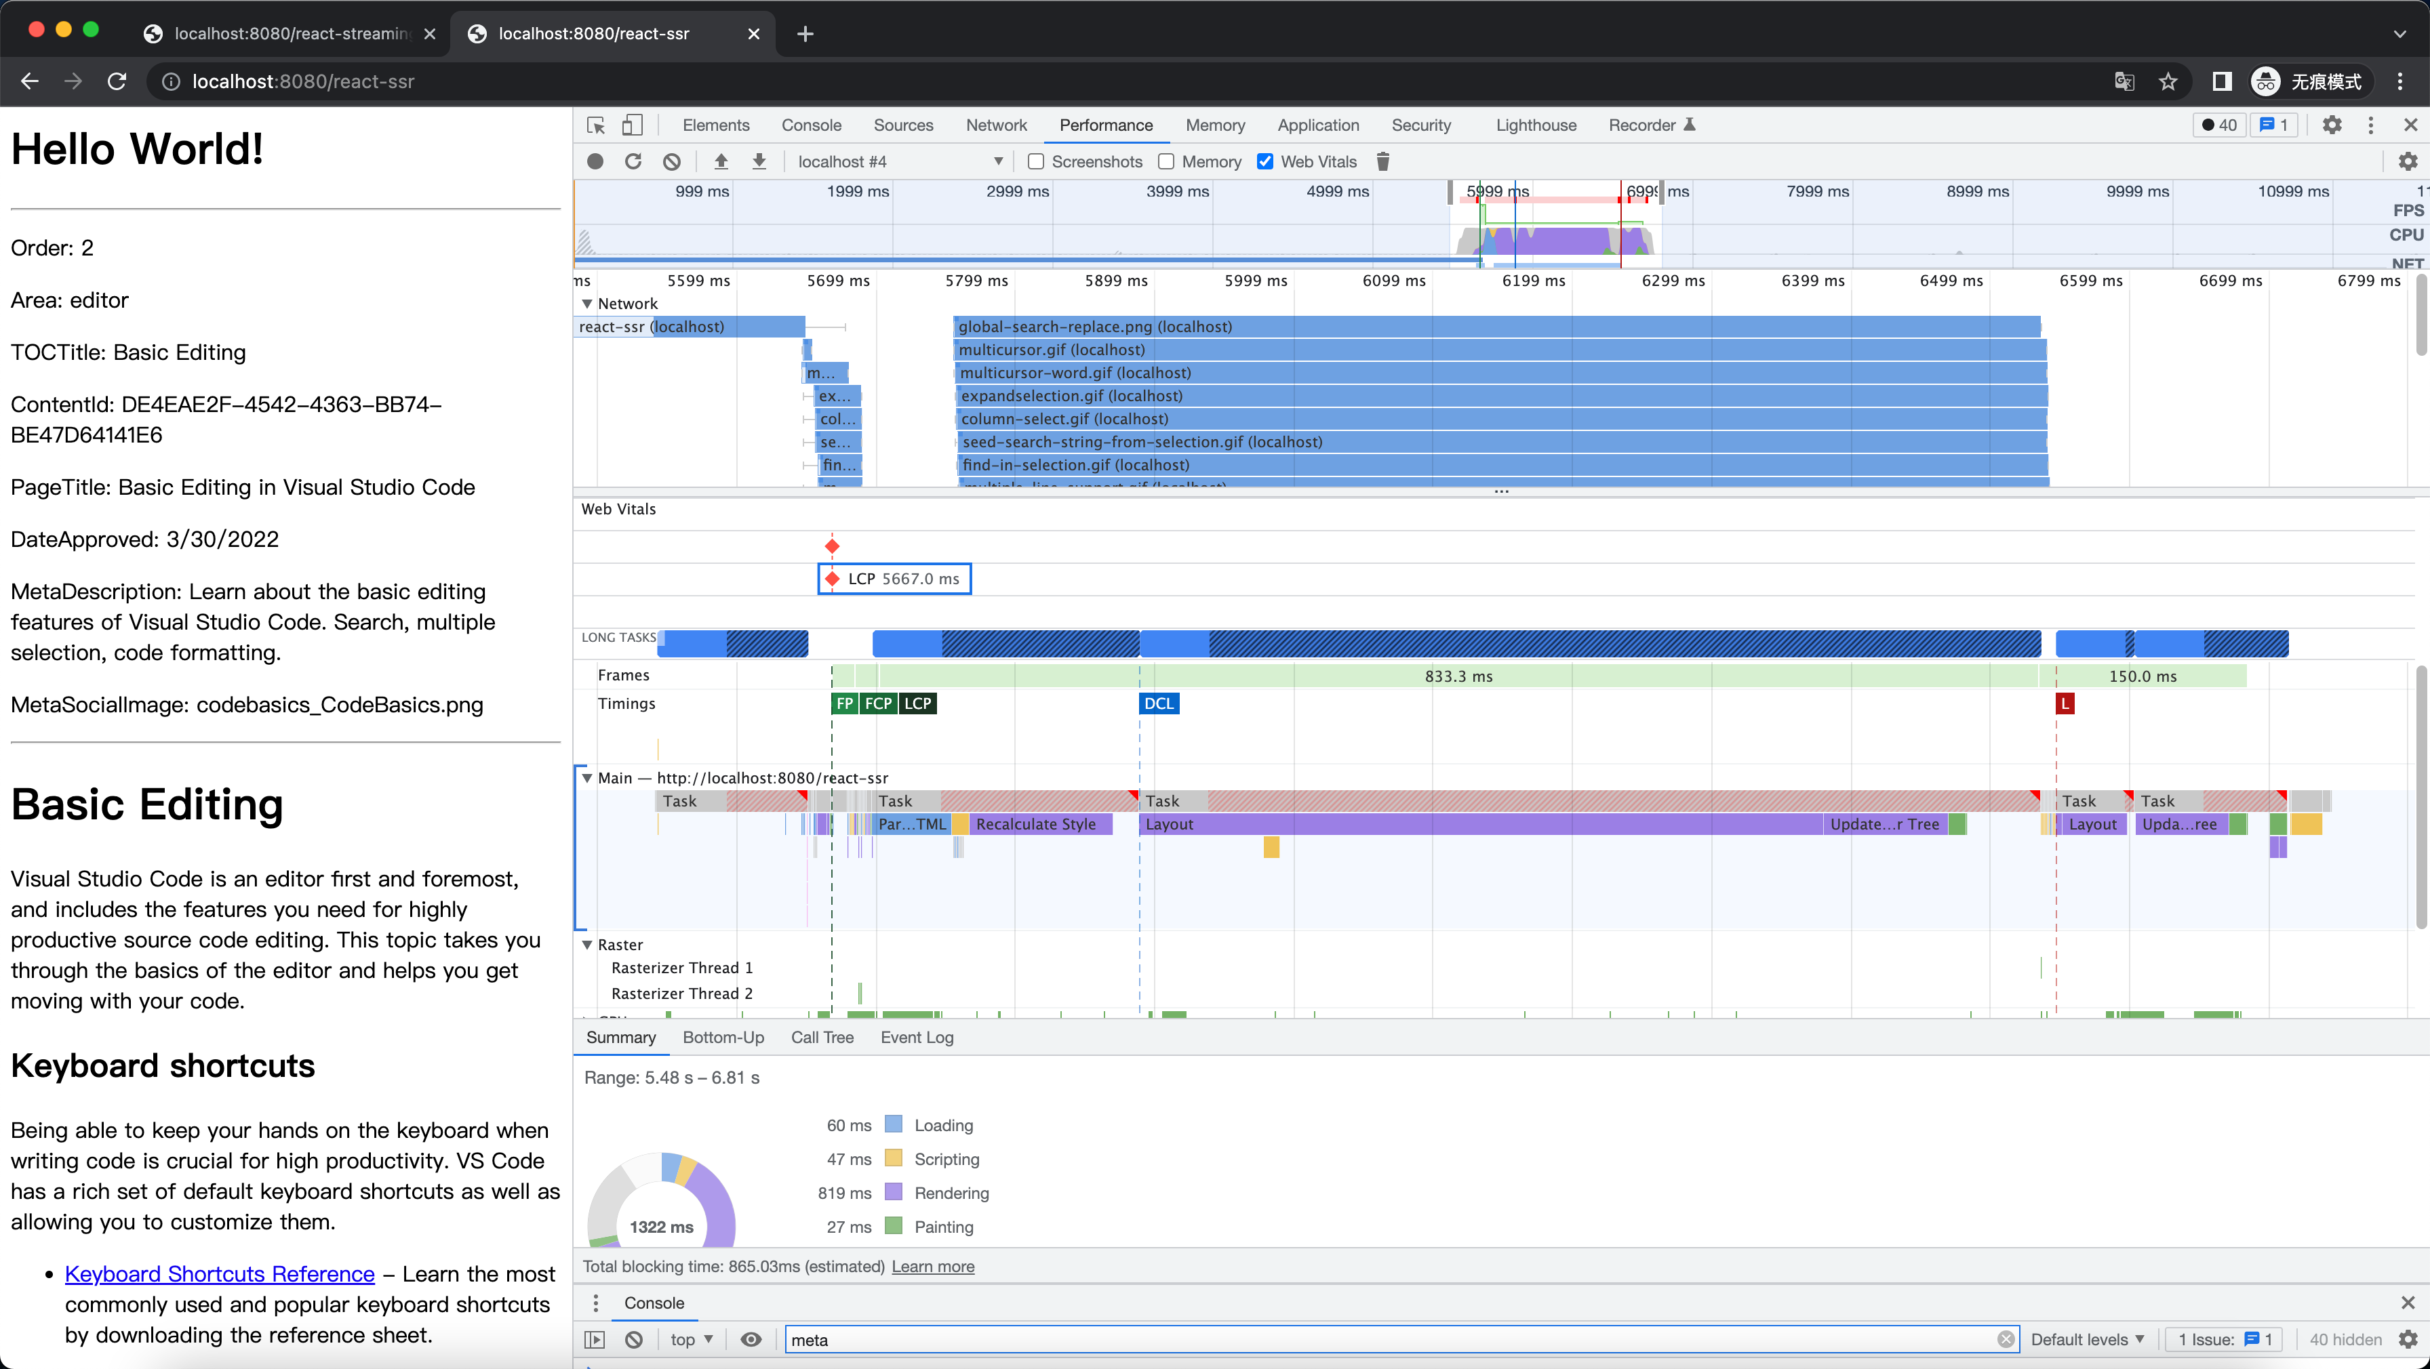The width and height of the screenshot is (2430, 1369).
Task: Save profile with the download icon
Action: (x=759, y=161)
